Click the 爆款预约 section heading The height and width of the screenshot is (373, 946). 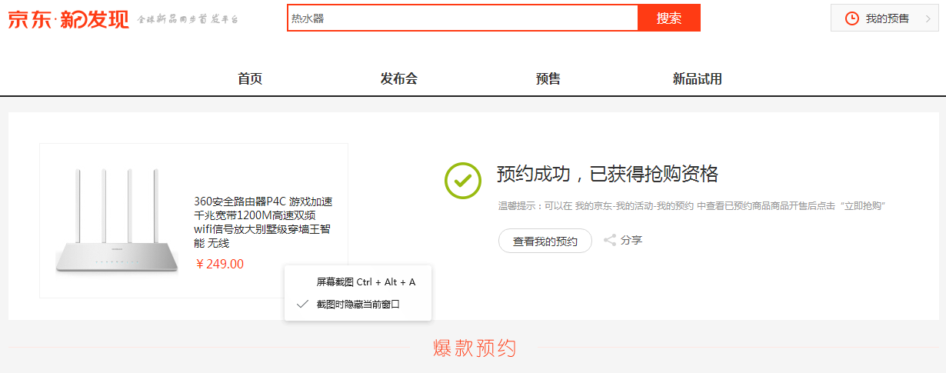tap(475, 348)
